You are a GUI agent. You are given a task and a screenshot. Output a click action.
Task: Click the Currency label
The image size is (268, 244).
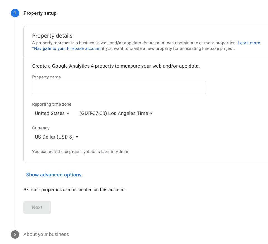point(41,128)
